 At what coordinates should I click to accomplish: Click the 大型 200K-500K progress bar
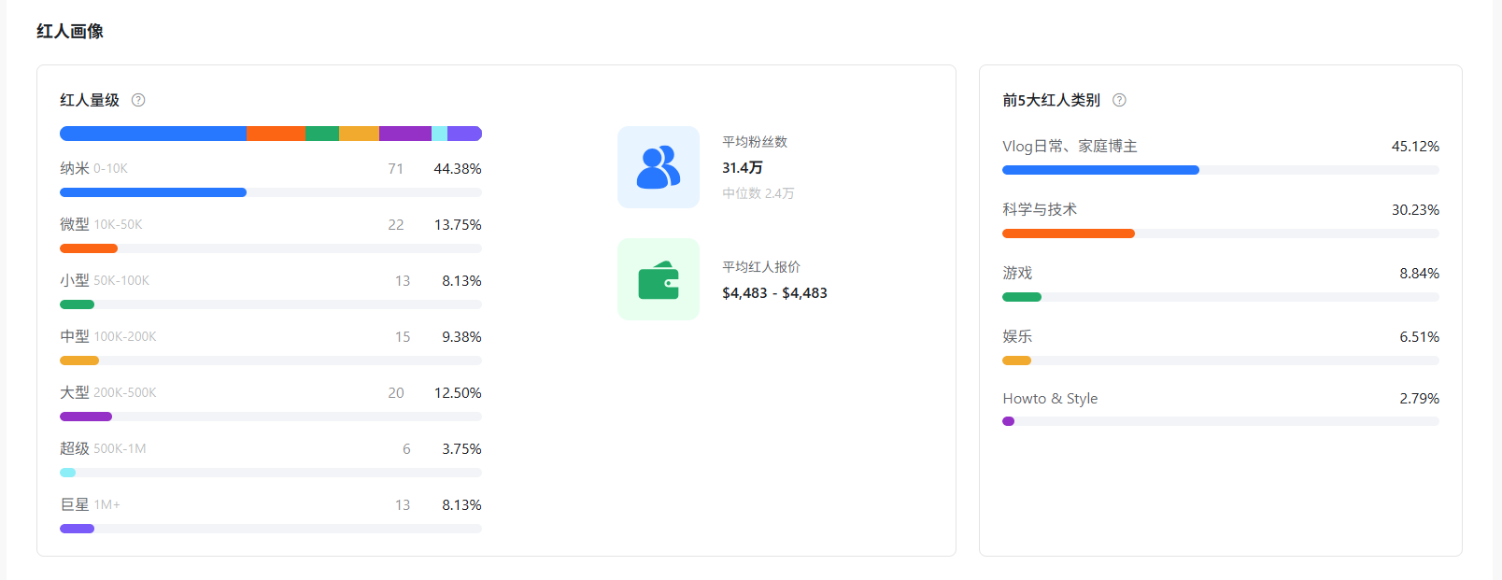(x=271, y=417)
